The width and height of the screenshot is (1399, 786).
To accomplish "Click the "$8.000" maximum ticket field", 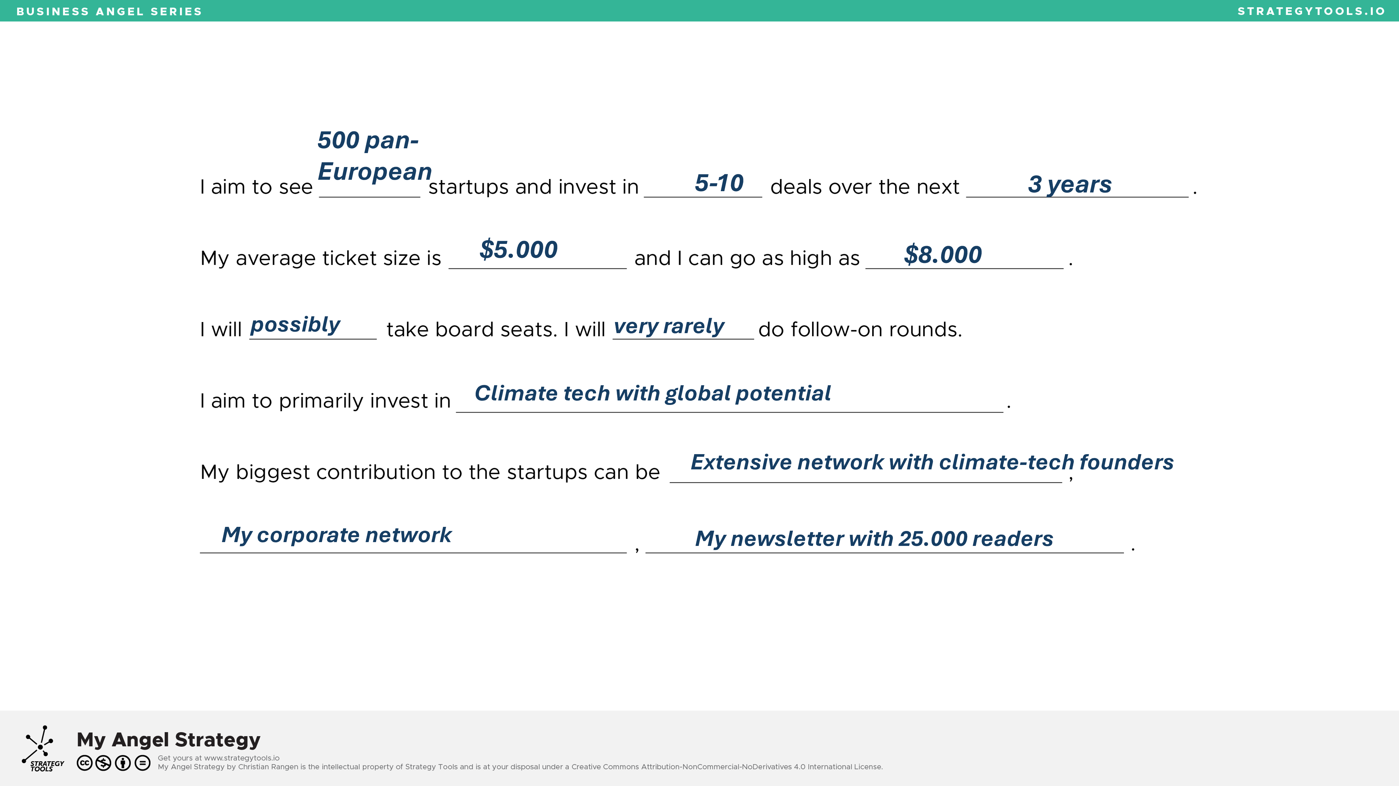I will tap(942, 254).
